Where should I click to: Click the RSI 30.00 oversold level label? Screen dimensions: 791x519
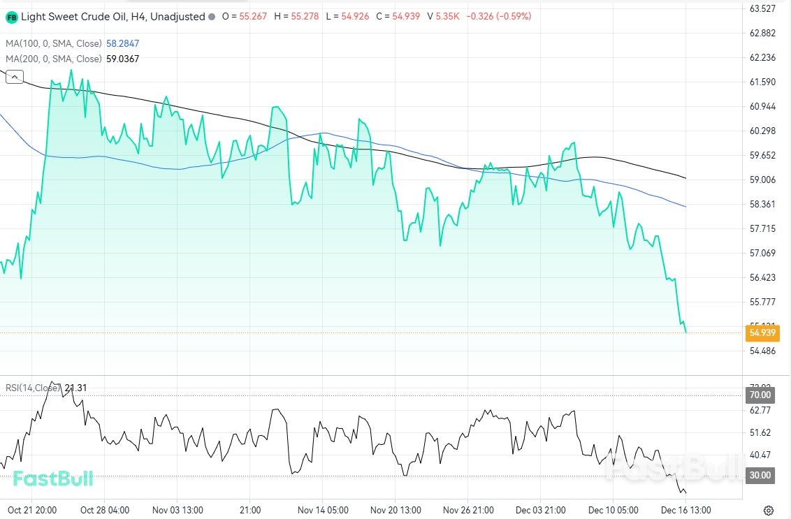click(760, 475)
